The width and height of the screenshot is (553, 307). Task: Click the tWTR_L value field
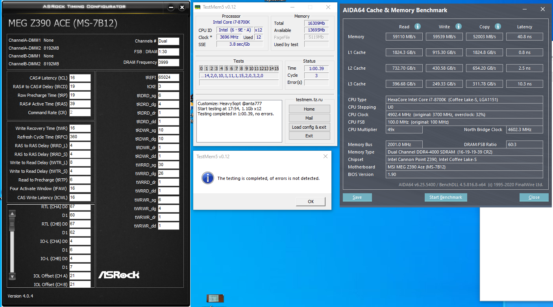click(x=80, y=163)
